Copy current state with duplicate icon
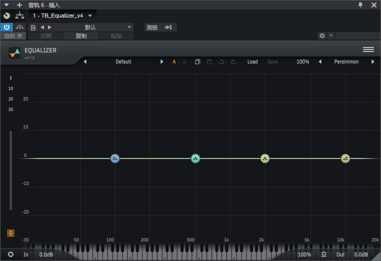 pos(197,61)
